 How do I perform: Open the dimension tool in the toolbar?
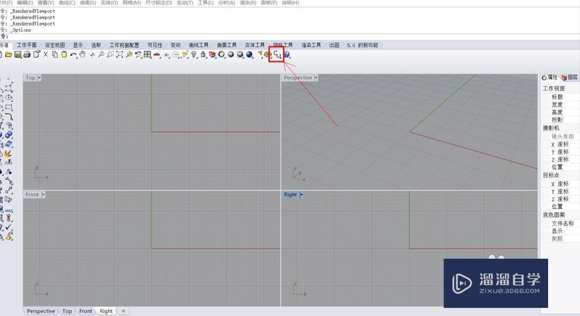point(278,54)
